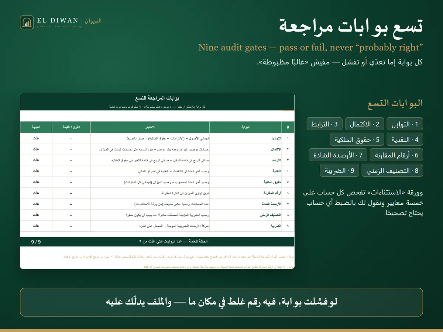Click the 'Nine audit gates' English subtitle

311,48
